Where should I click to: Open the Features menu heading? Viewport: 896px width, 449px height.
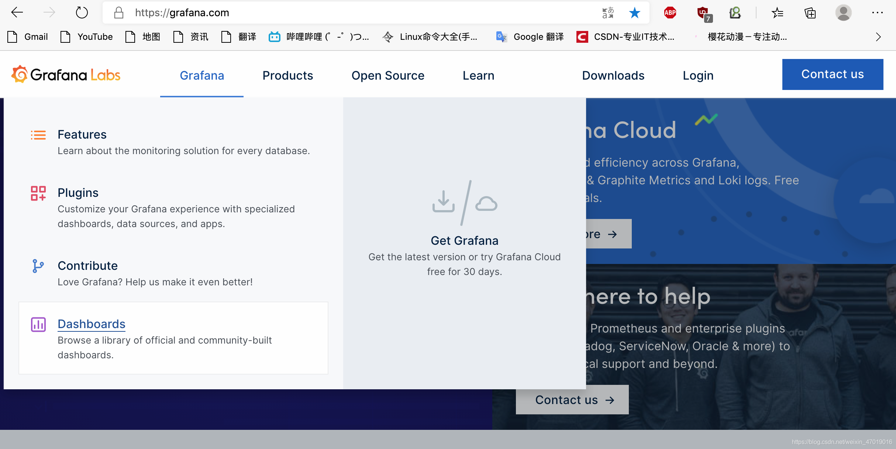click(82, 135)
